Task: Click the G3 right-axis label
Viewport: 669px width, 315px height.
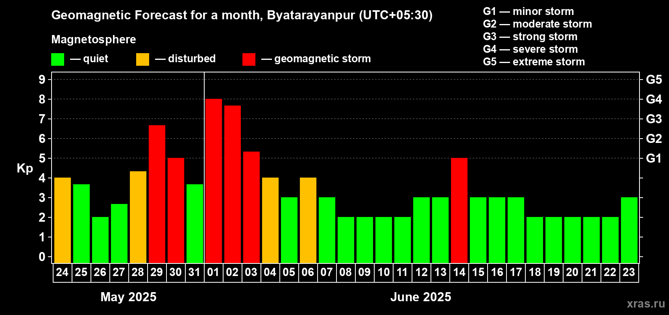Action: (654, 119)
